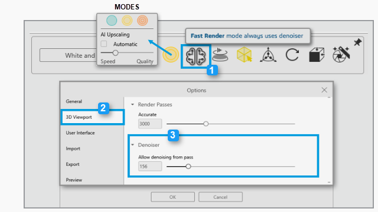
Task: Select the orange Accurate mode circle
Action: coord(142,21)
